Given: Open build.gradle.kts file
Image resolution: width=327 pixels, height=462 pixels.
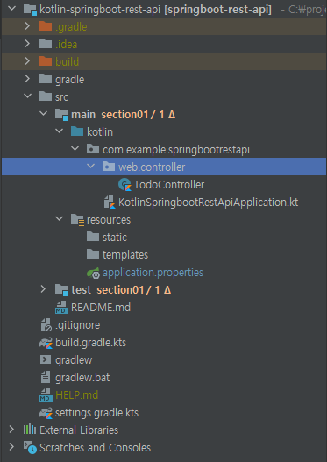Looking at the screenshot, I should (x=90, y=343).
